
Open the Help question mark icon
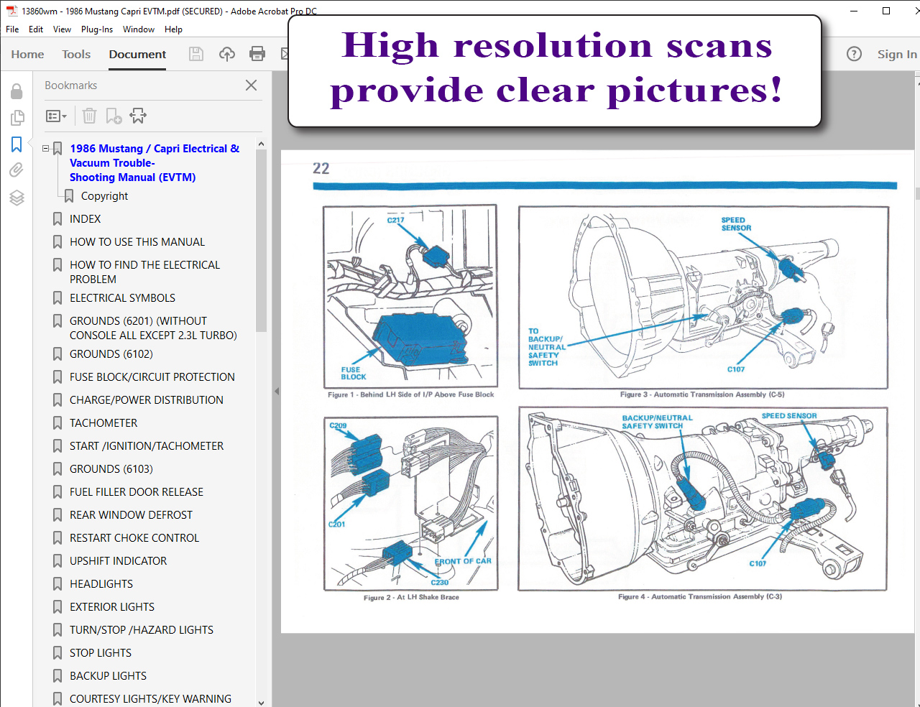854,54
